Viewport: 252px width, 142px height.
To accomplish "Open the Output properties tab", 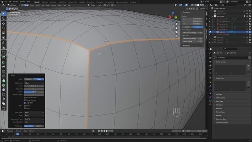I will 210,62.
